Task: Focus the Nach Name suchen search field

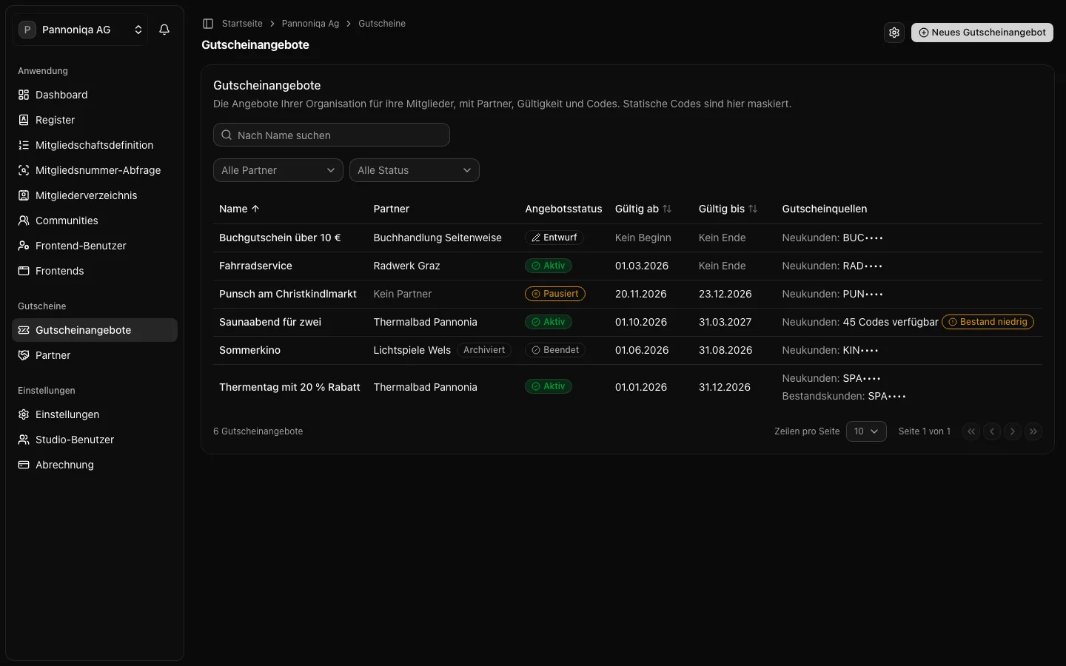Action: coord(332,135)
